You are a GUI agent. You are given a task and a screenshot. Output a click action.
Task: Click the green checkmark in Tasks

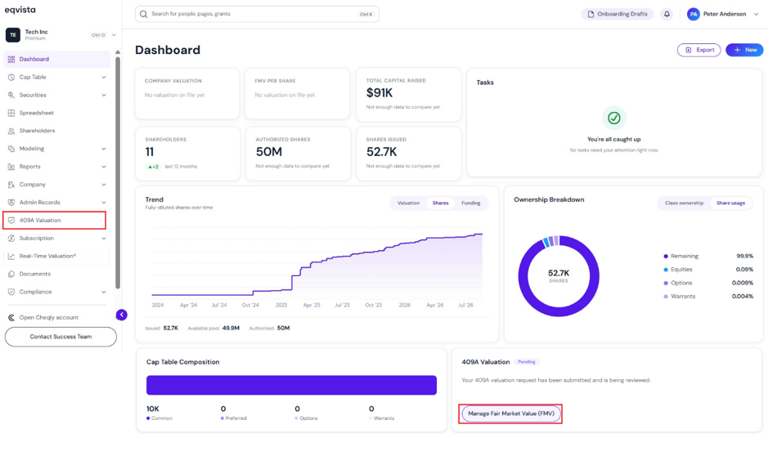pos(613,118)
